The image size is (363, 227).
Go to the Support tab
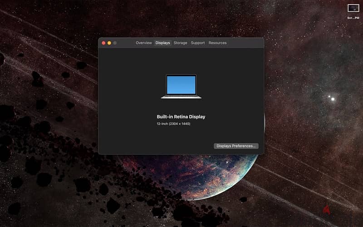(x=198, y=43)
